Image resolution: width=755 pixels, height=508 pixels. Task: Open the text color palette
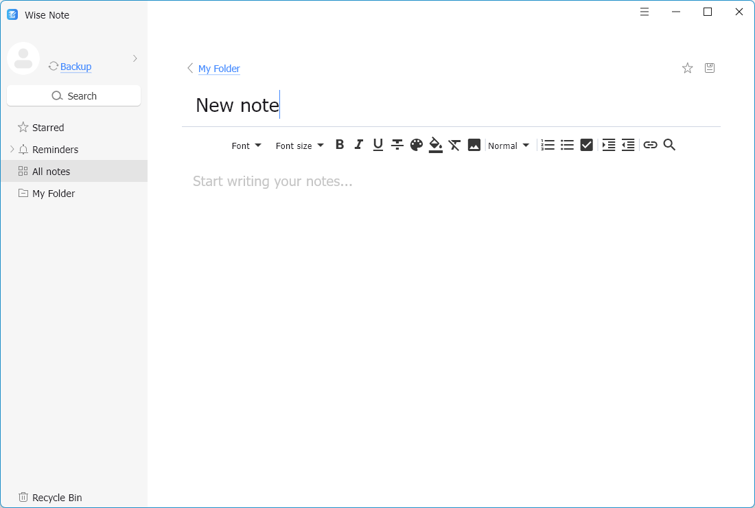click(417, 145)
